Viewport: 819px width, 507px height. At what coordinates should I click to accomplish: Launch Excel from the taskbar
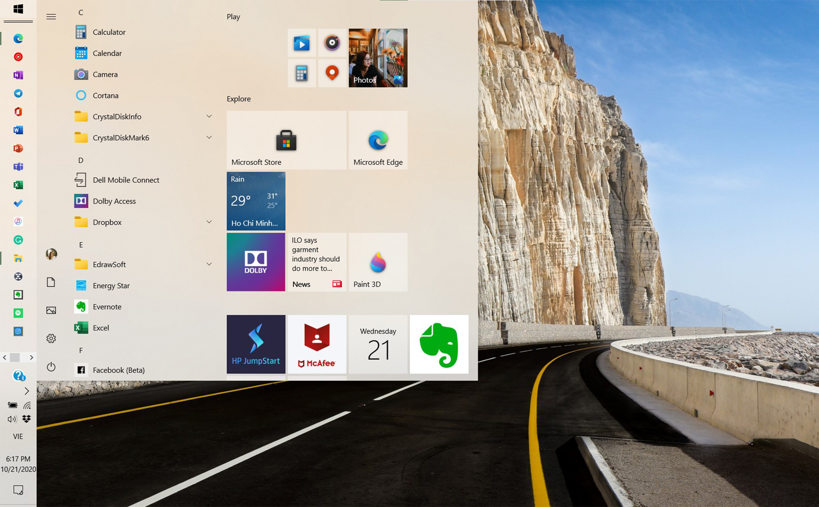(x=18, y=185)
